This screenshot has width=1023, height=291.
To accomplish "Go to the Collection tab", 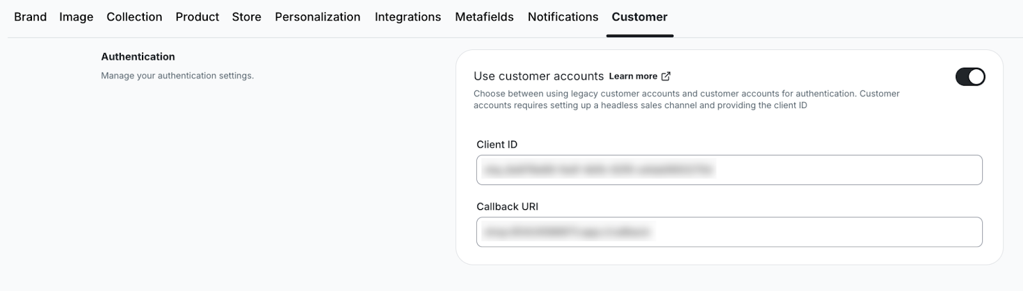I will (134, 17).
